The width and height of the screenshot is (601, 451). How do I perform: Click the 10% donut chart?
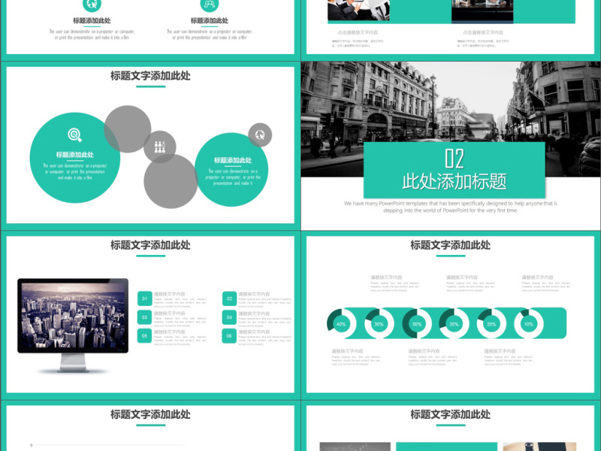tap(529, 324)
